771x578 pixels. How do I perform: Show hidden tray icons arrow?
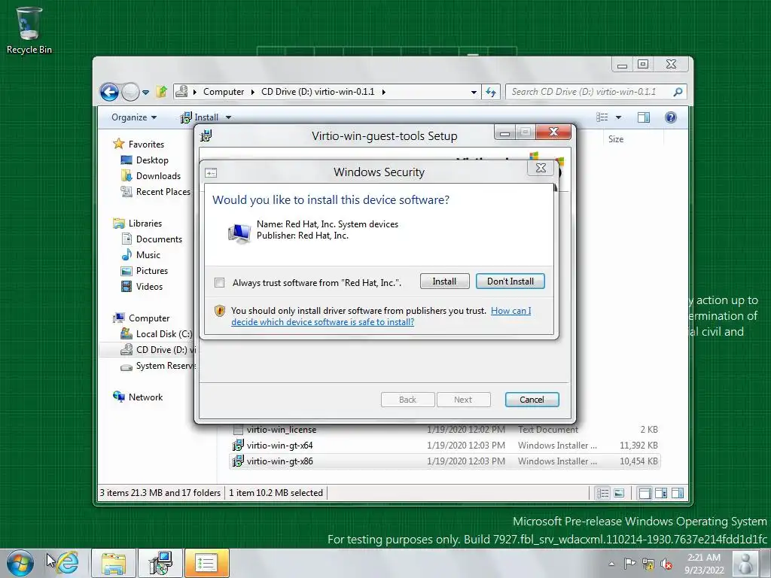[611, 564]
